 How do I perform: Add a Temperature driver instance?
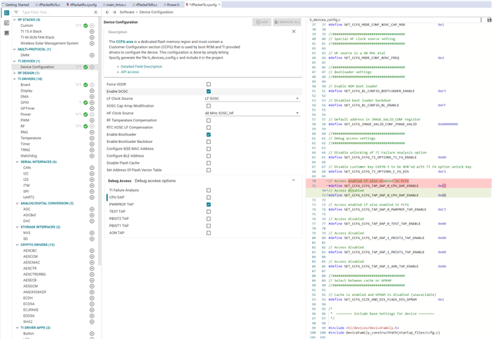coord(92,138)
